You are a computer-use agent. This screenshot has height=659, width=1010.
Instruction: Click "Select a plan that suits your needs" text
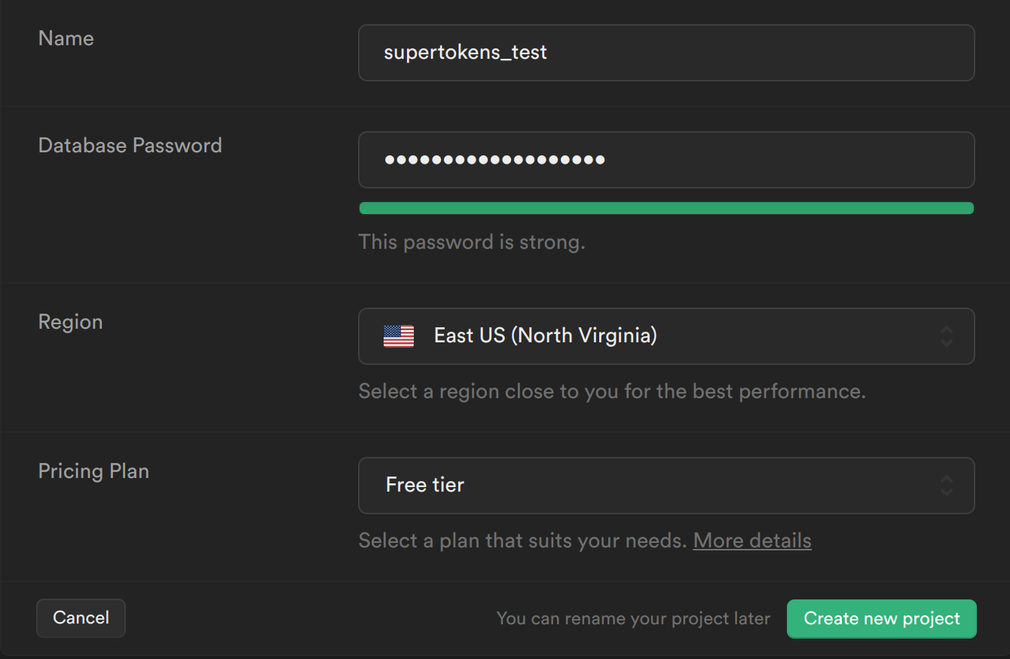tap(522, 541)
